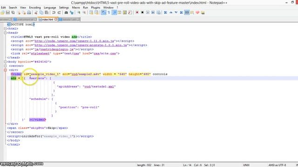Toggle the indent guide display
This screenshot has width=298, height=167.
(x=114, y=13)
